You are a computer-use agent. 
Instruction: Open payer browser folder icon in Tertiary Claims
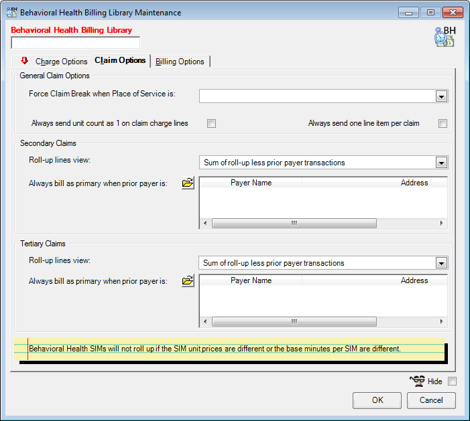188,280
